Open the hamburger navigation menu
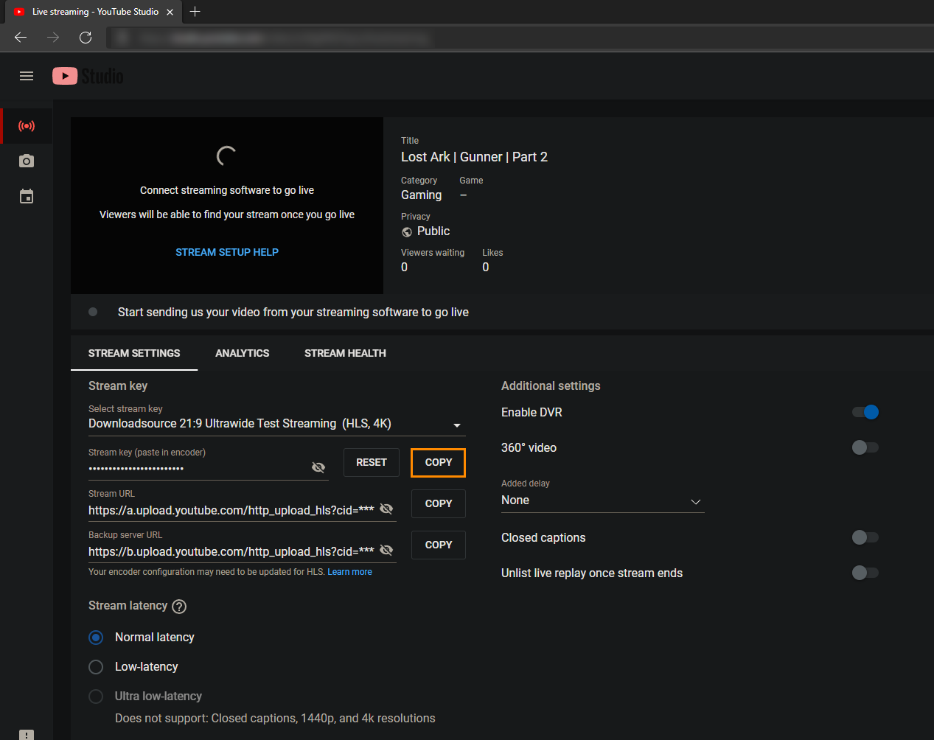 pos(27,76)
